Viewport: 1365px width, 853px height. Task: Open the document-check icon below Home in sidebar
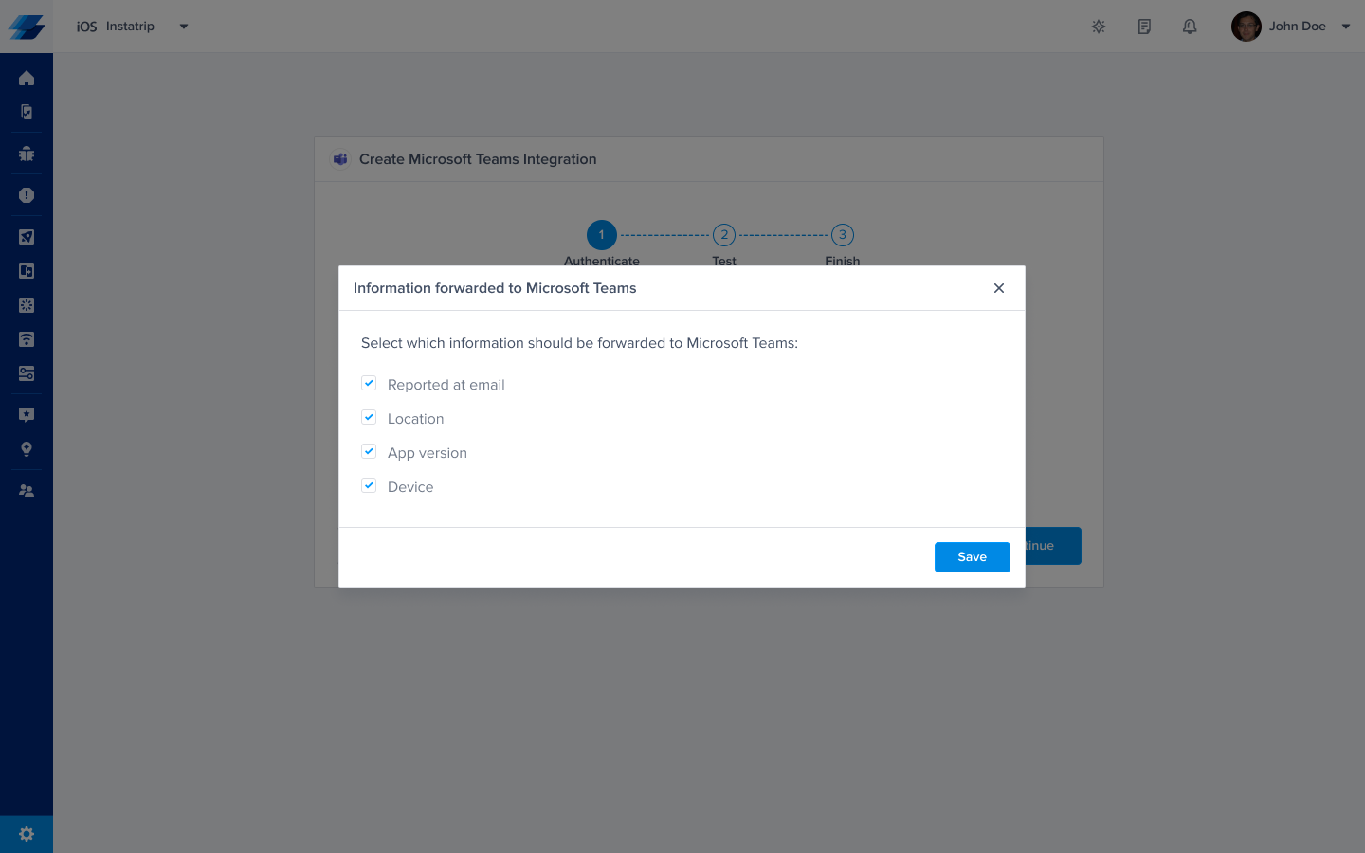(27, 112)
